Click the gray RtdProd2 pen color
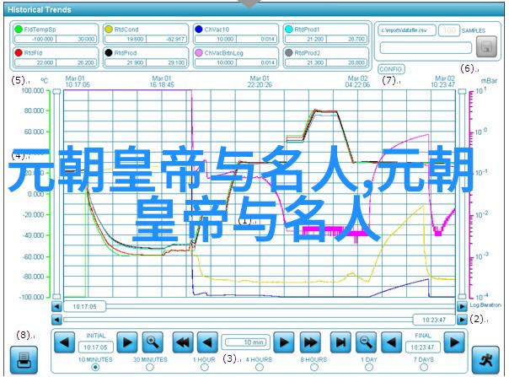The height and width of the screenshot is (377, 509). pyautogui.click(x=289, y=52)
